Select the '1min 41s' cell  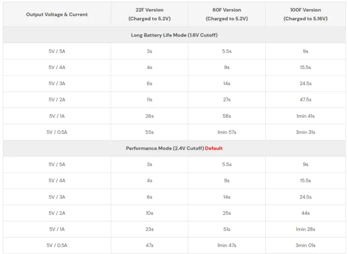[x=305, y=116]
